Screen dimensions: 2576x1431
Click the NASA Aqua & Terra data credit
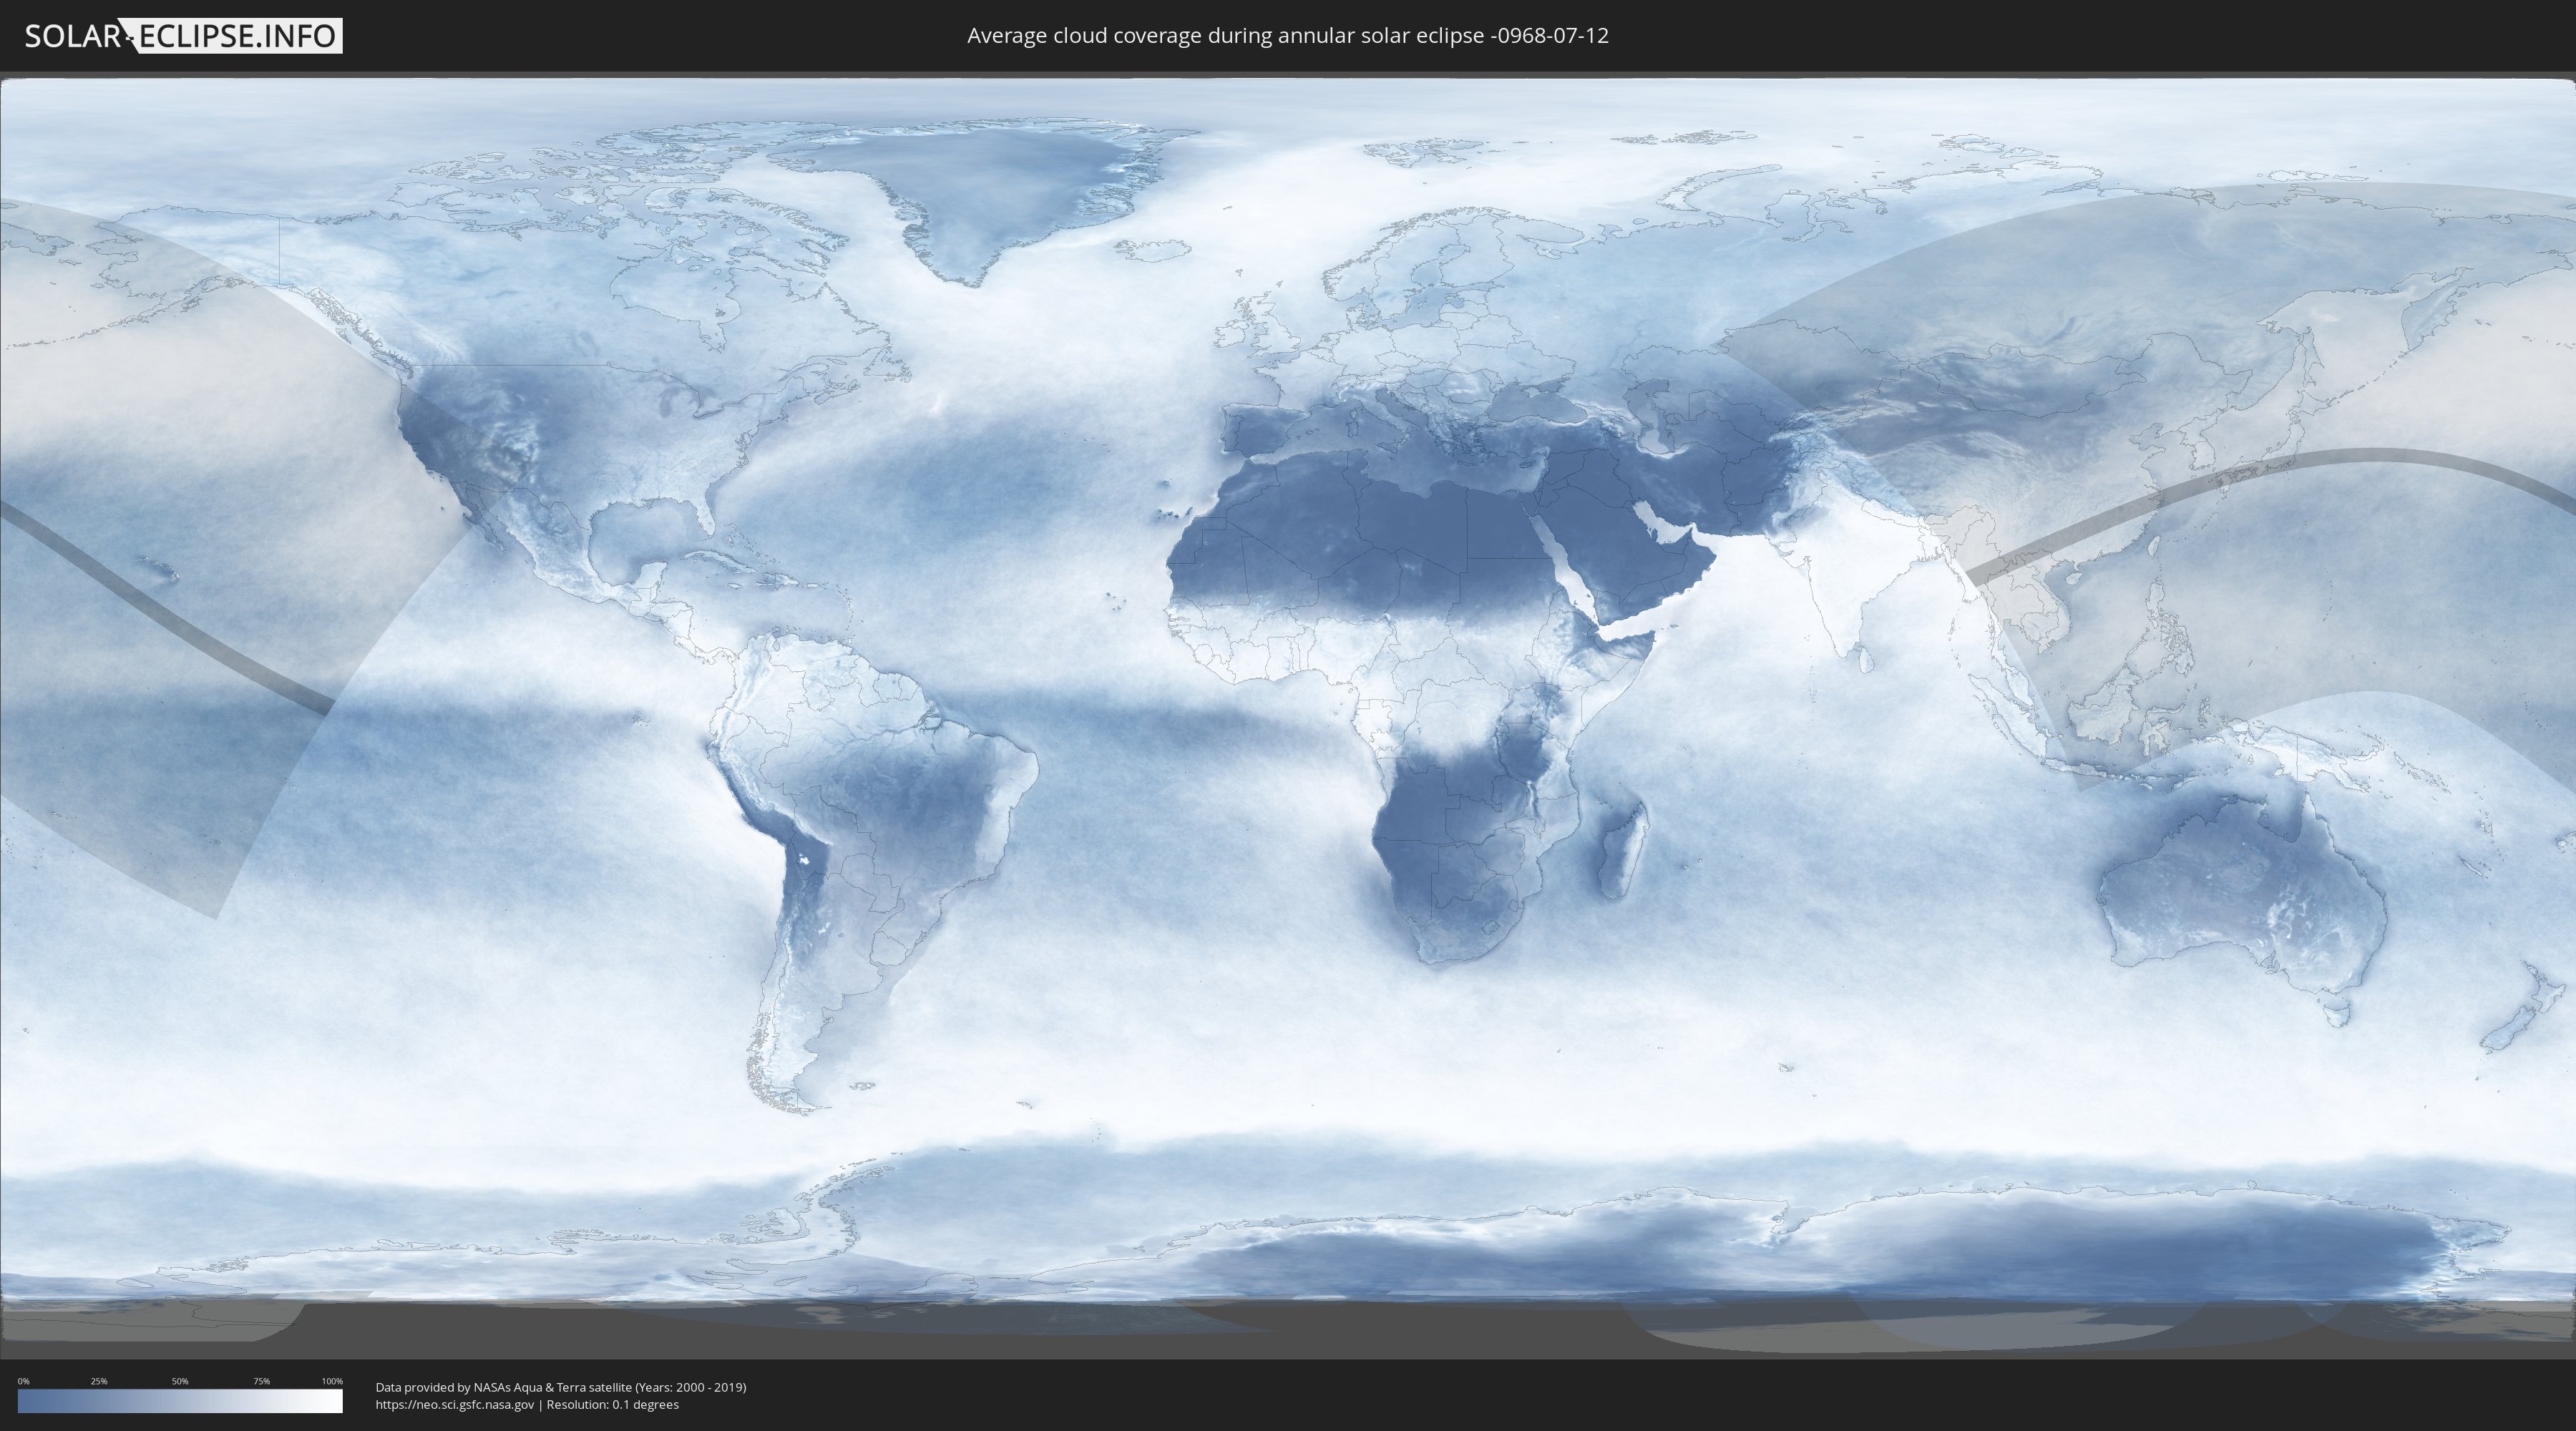(560, 1387)
